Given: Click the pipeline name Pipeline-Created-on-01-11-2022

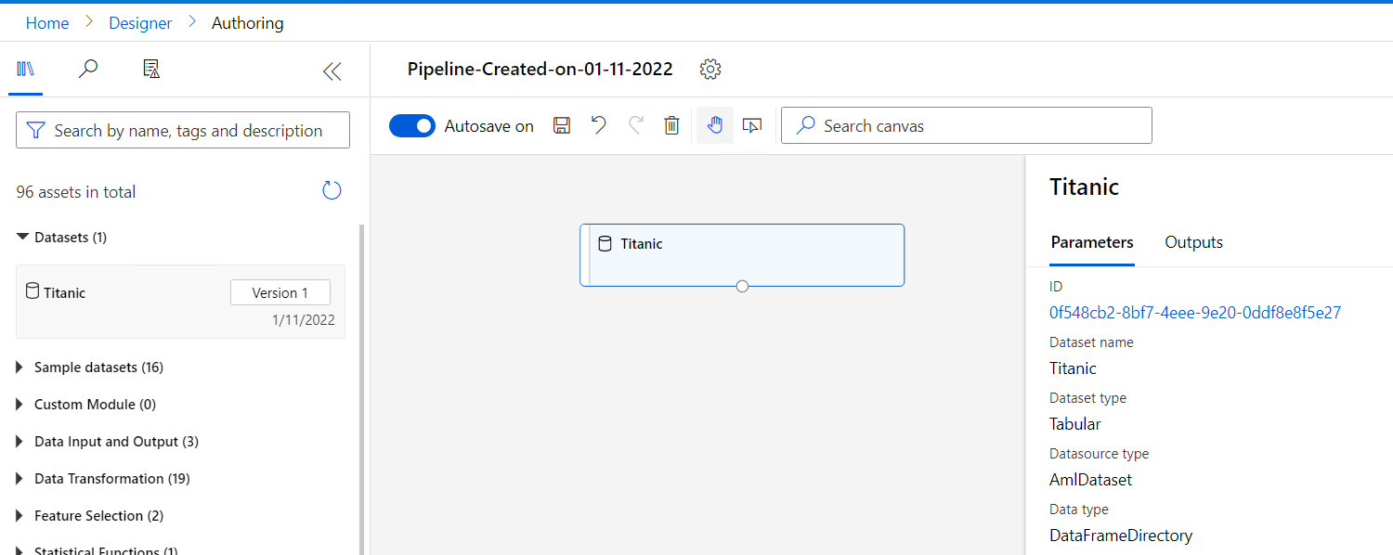Looking at the screenshot, I should pos(540,69).
